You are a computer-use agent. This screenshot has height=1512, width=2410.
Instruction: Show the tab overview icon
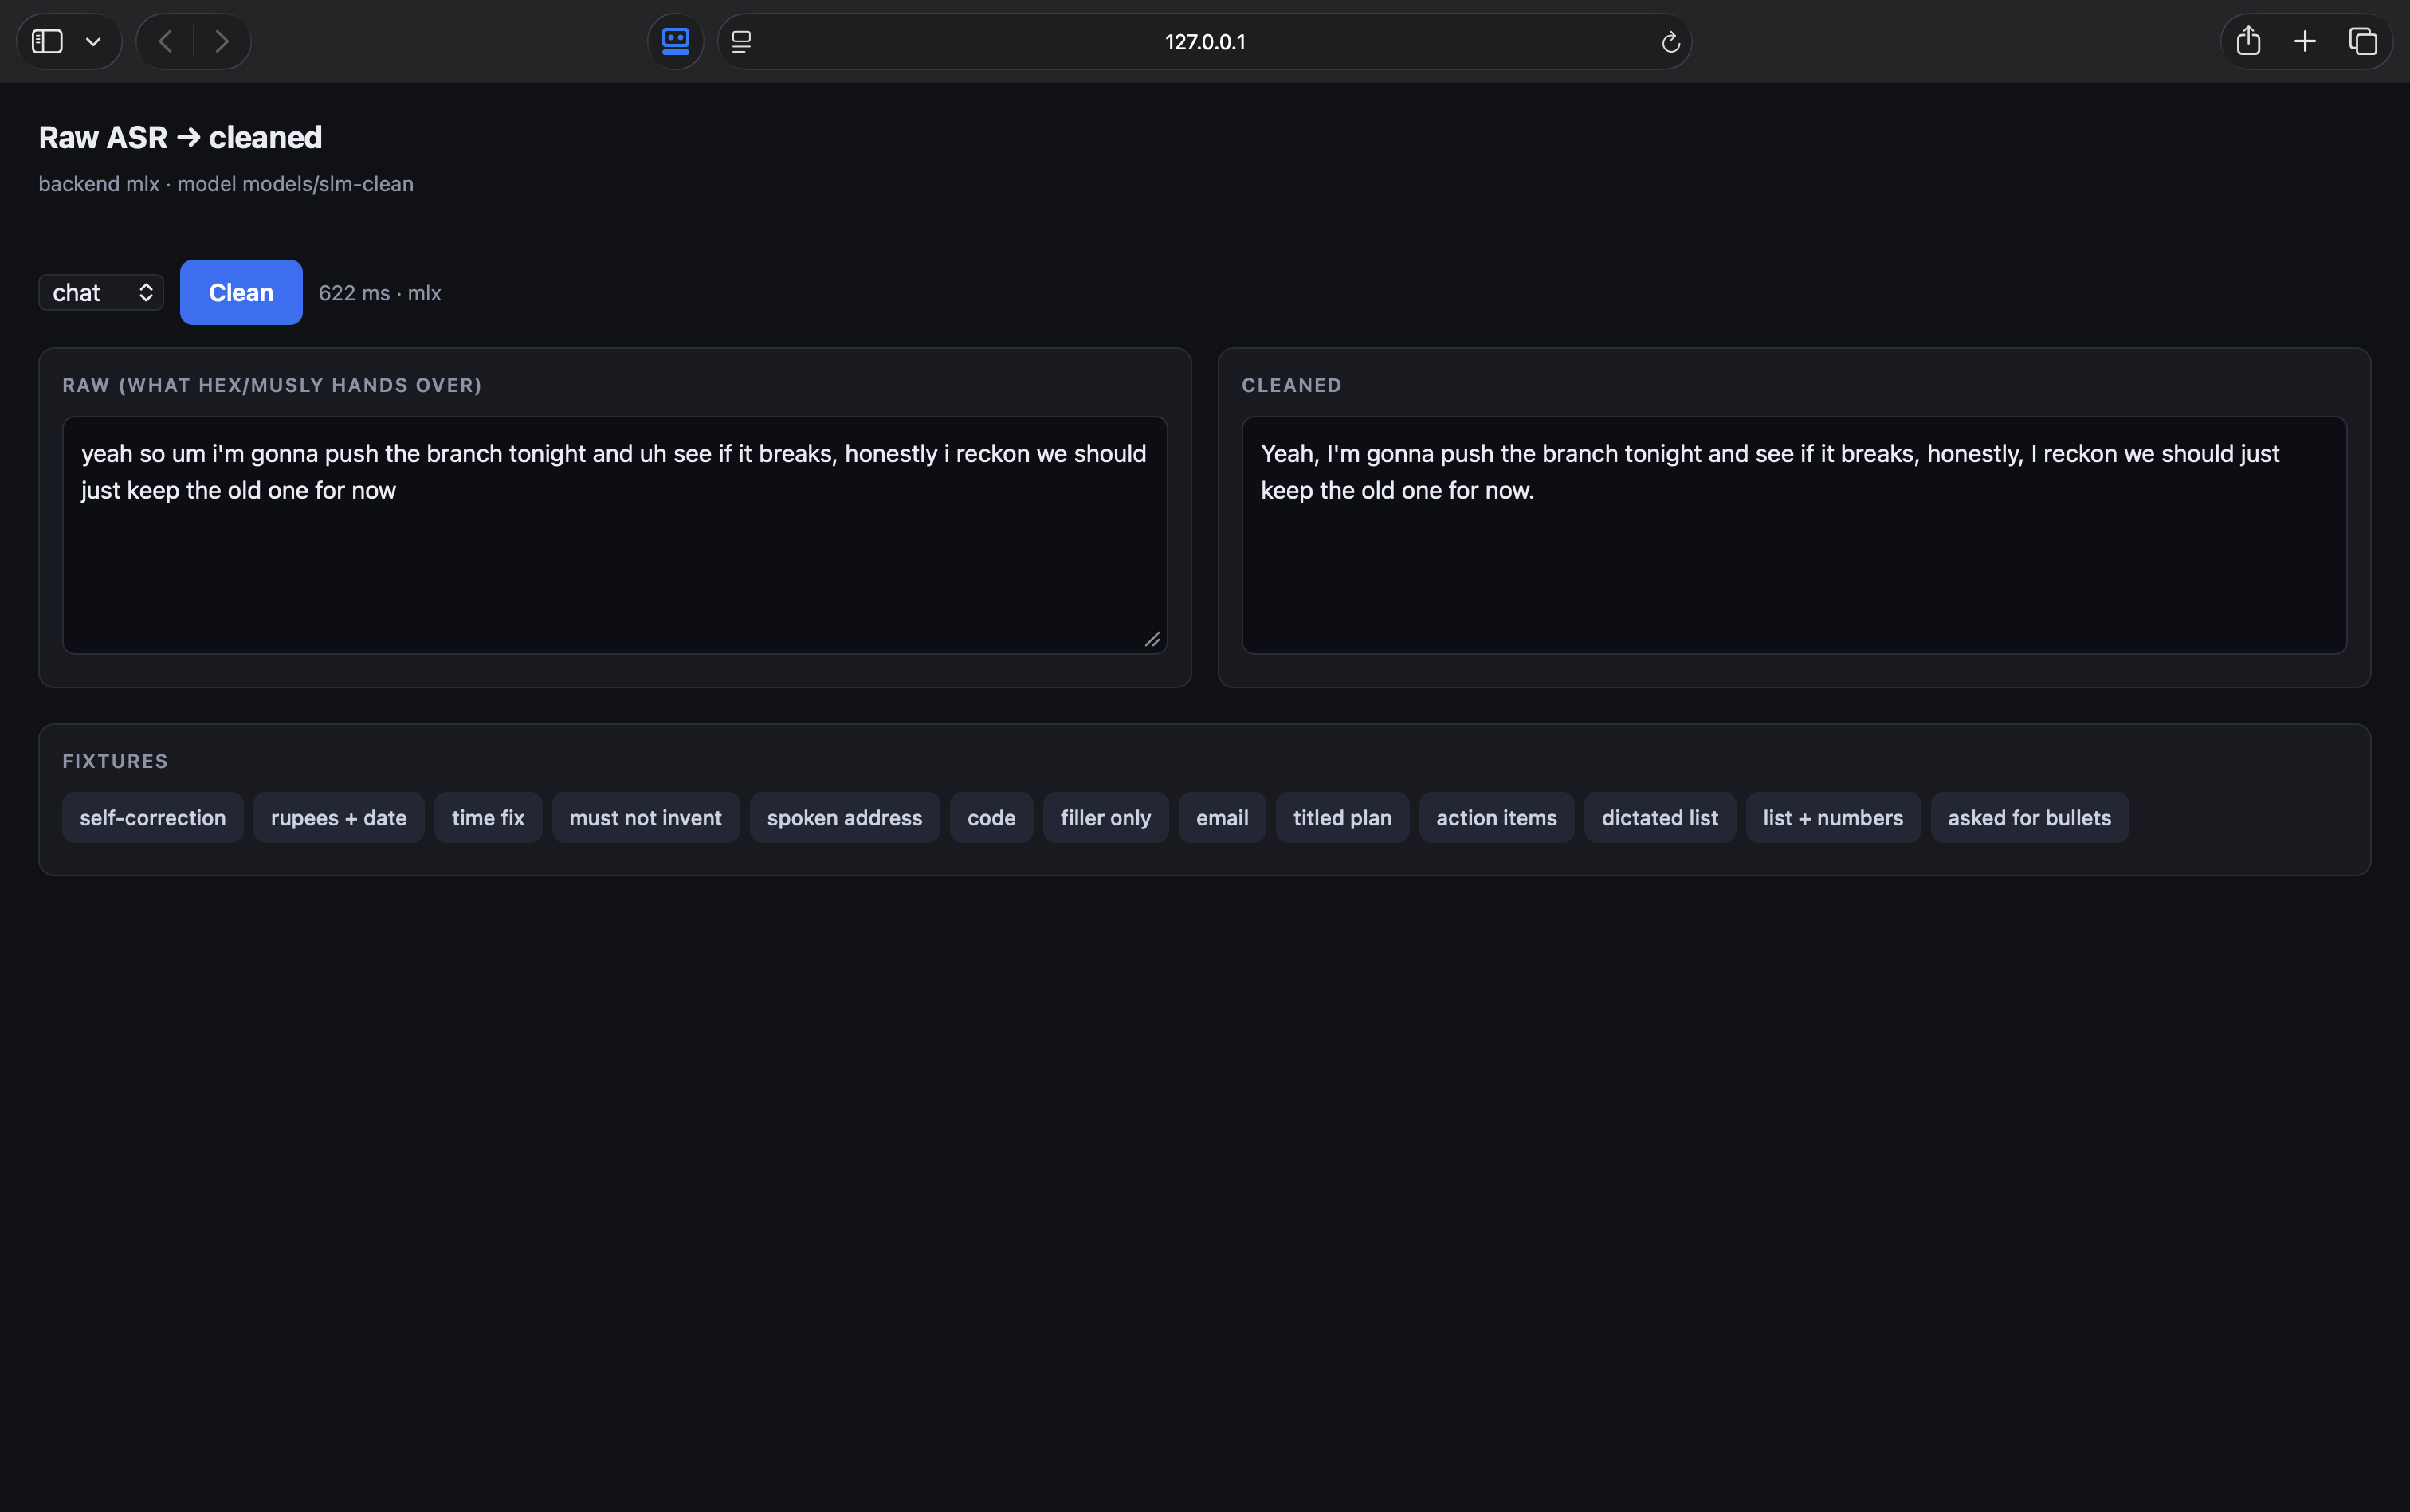pyautogui.click(x=2362, y=41)
